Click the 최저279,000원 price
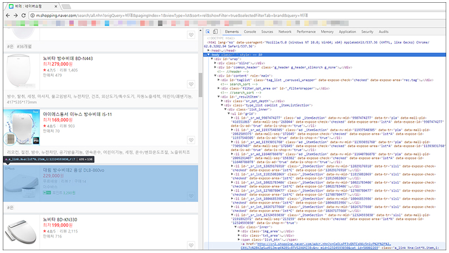This screenshot has height=253, width=449. tap(58, 64)
